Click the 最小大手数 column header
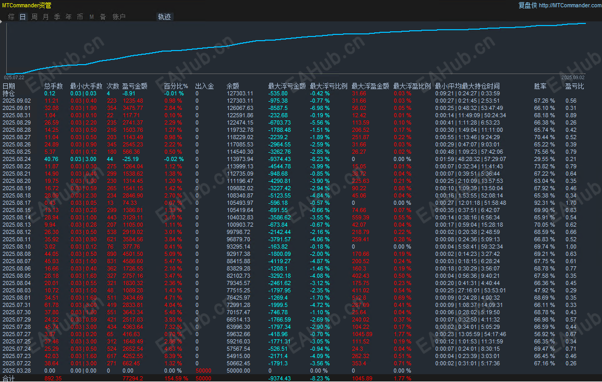The image size is (602, 382). pos(86,87)
